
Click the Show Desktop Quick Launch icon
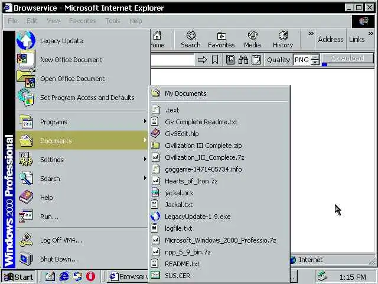[50, 276]
